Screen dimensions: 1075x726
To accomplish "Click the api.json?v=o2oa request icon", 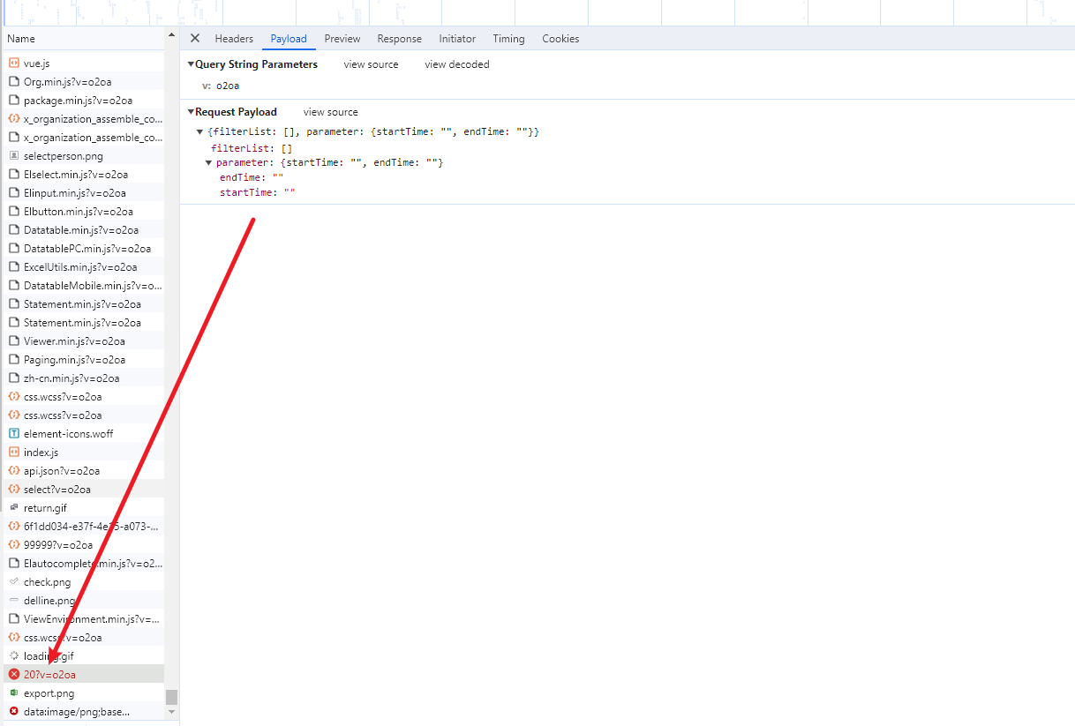I will click(x=14, y=470).
